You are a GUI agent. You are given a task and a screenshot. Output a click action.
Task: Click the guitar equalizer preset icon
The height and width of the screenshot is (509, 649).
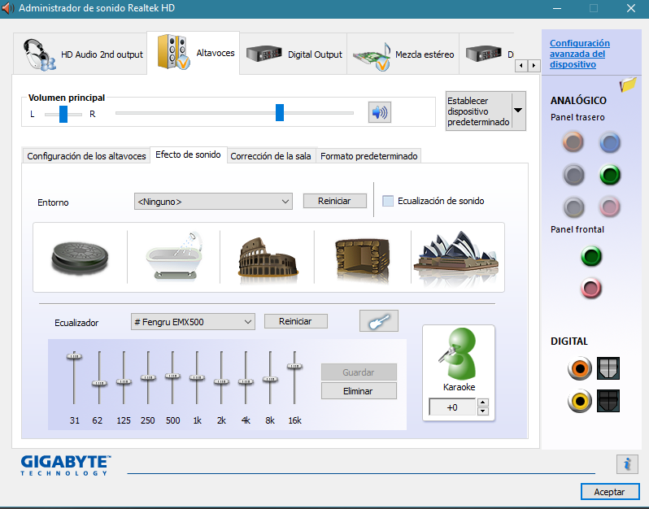tap(379, 320)
